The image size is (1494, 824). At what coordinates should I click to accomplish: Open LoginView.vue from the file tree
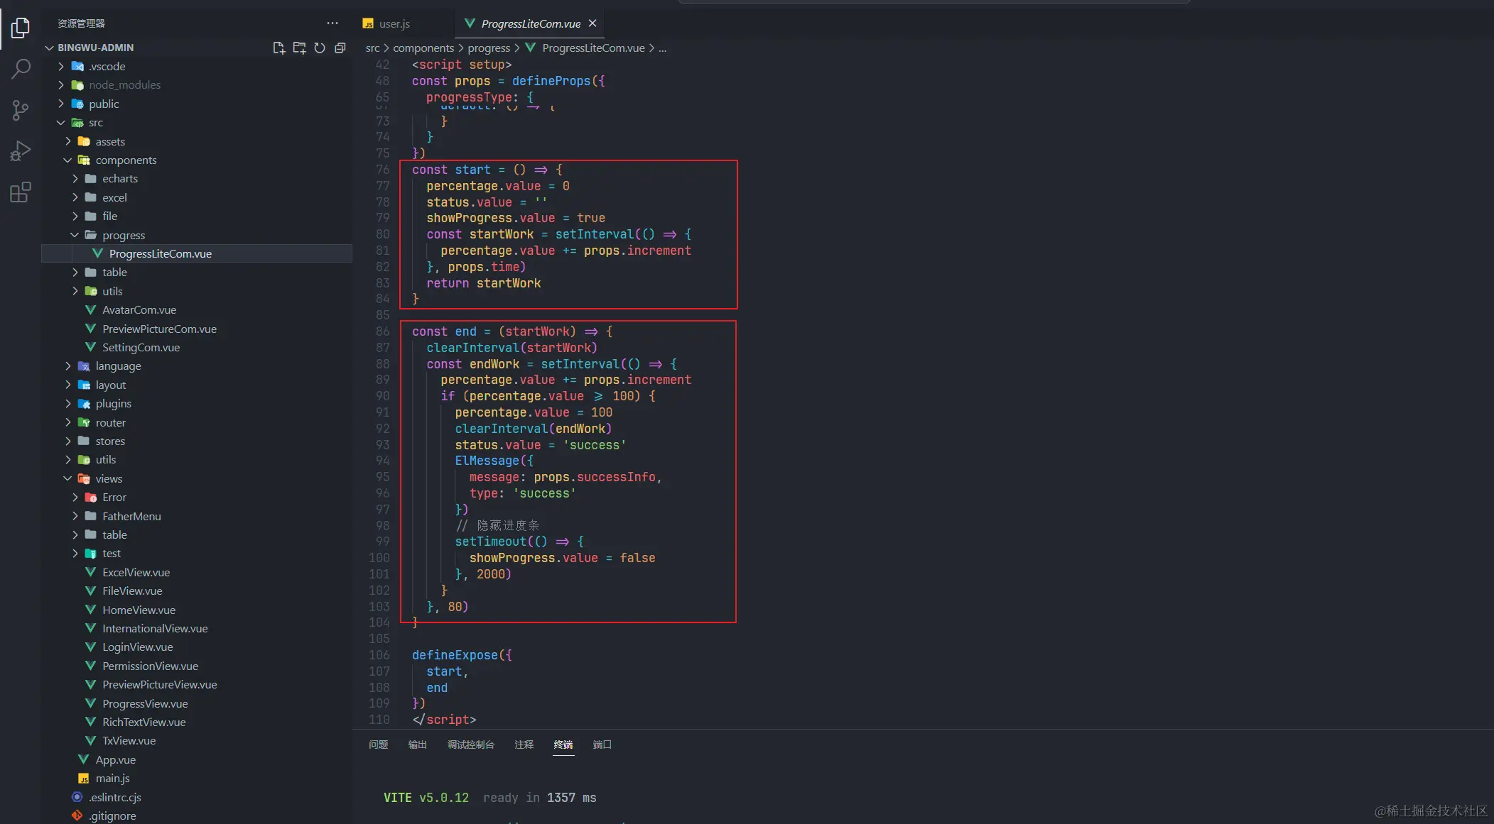[x=137, y=647]
